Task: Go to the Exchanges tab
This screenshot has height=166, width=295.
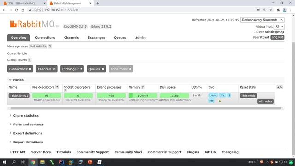Action: tap(96, 38)
